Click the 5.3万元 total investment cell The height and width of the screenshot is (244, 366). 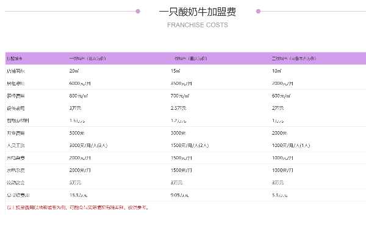279,195
